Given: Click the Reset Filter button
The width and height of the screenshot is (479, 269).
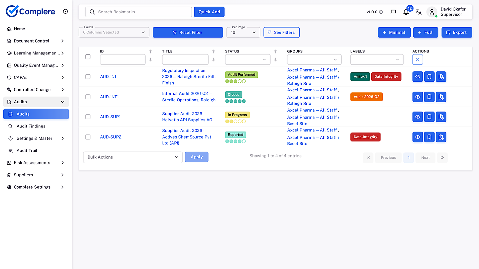Looking at the screenshot, I should coord(188,32).
